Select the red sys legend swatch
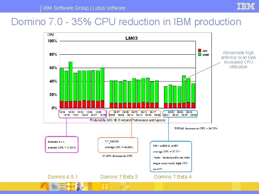 200,51
